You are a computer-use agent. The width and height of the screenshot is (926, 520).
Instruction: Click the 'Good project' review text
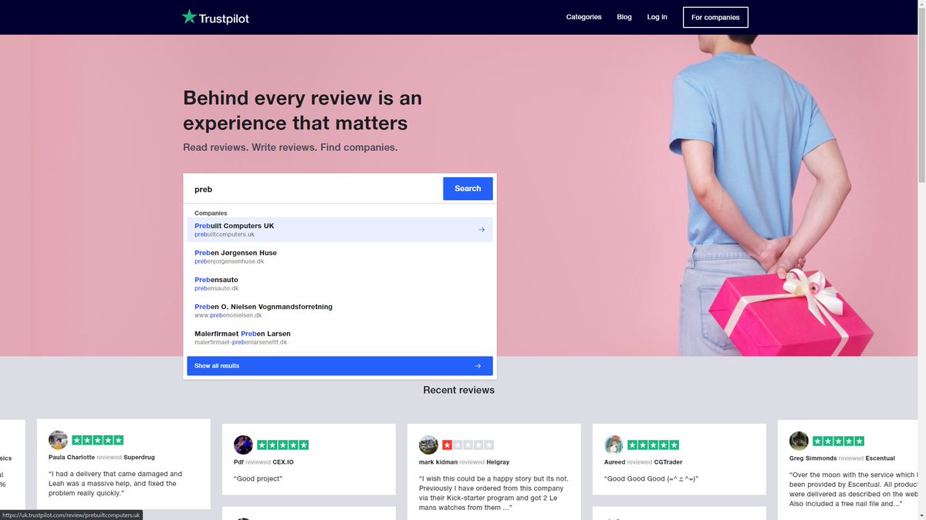(258, 478)
